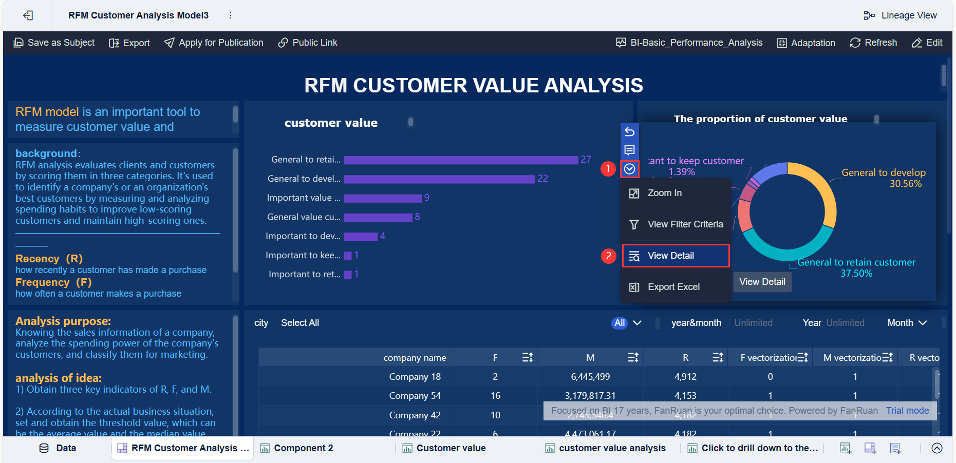Click Save as Subject
The width and height of the screenshot is (956, 463).
pyautogui.click(x=54, y=43)
